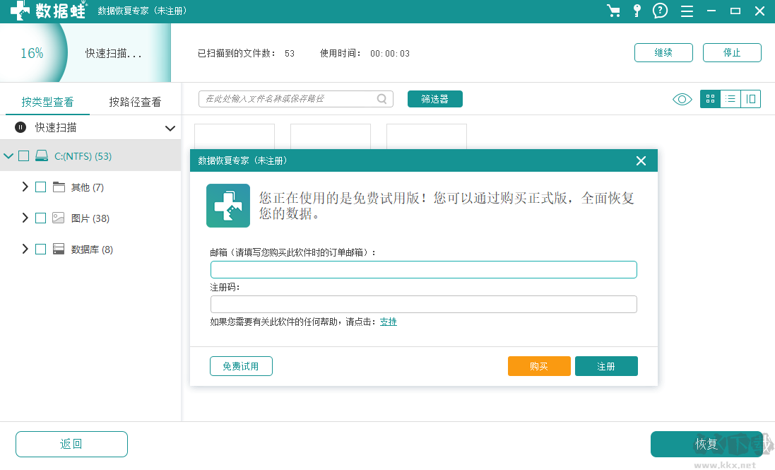The height and width of the screenshot is (470, 775).
Task: Check the 数据库 category checkbox
Action: click(40, 249)
